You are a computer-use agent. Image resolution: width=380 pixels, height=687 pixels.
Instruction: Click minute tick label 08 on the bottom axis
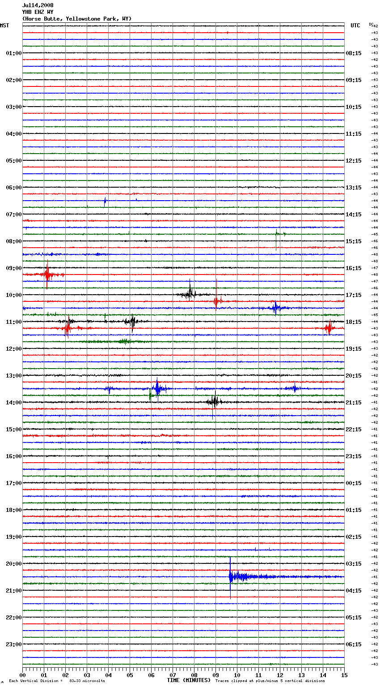[x=194, y=675]
